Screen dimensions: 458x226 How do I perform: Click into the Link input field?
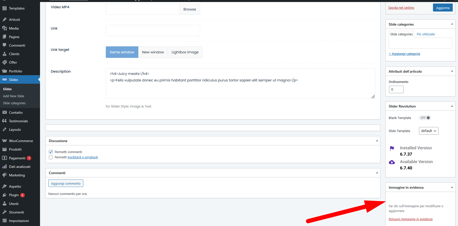click(x=153, y=31)
